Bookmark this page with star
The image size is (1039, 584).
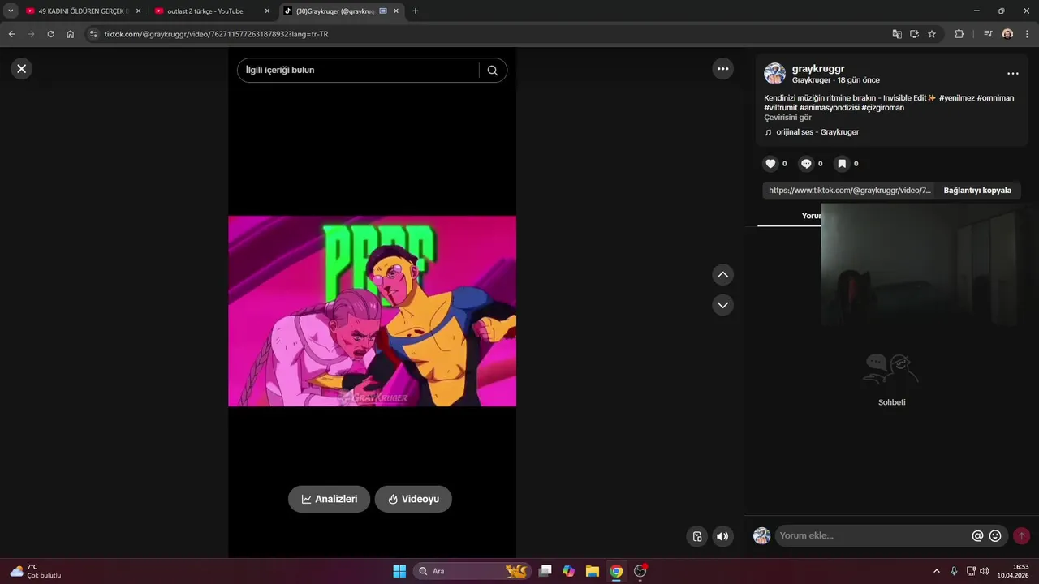click(x=932, y=34)
